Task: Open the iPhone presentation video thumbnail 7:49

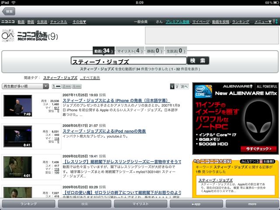Action: [17, 106]
